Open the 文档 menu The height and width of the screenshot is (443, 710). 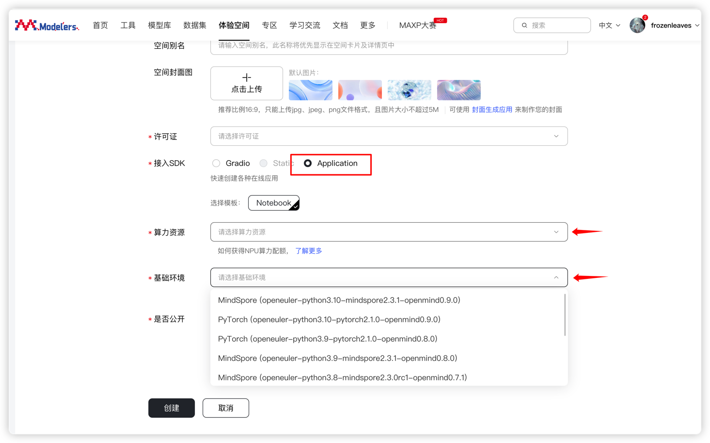point(340,25)
